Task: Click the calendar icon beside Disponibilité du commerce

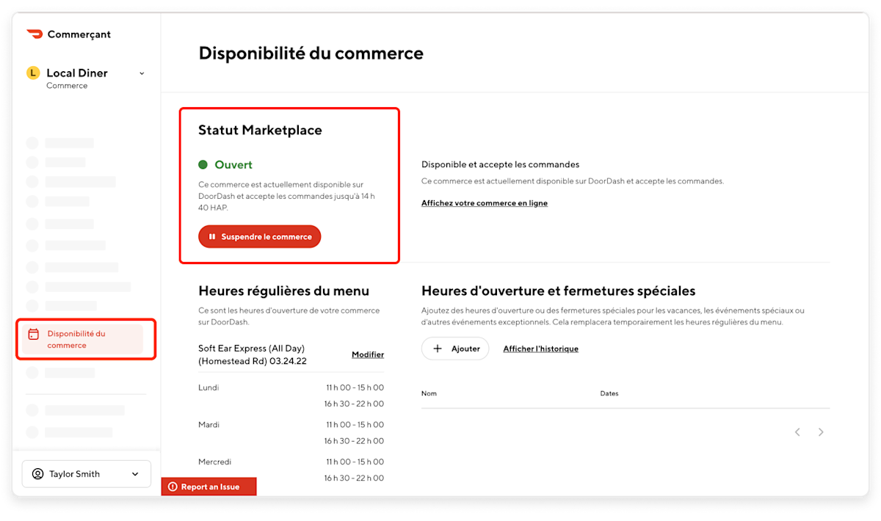Action: [33, 333]
